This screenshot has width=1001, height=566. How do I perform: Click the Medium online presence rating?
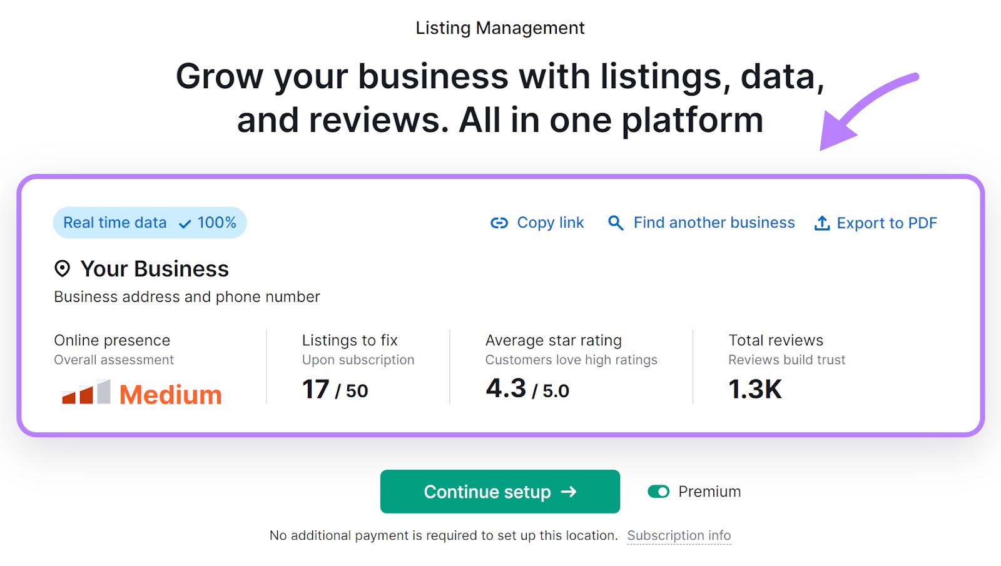[x=171, y=393]
